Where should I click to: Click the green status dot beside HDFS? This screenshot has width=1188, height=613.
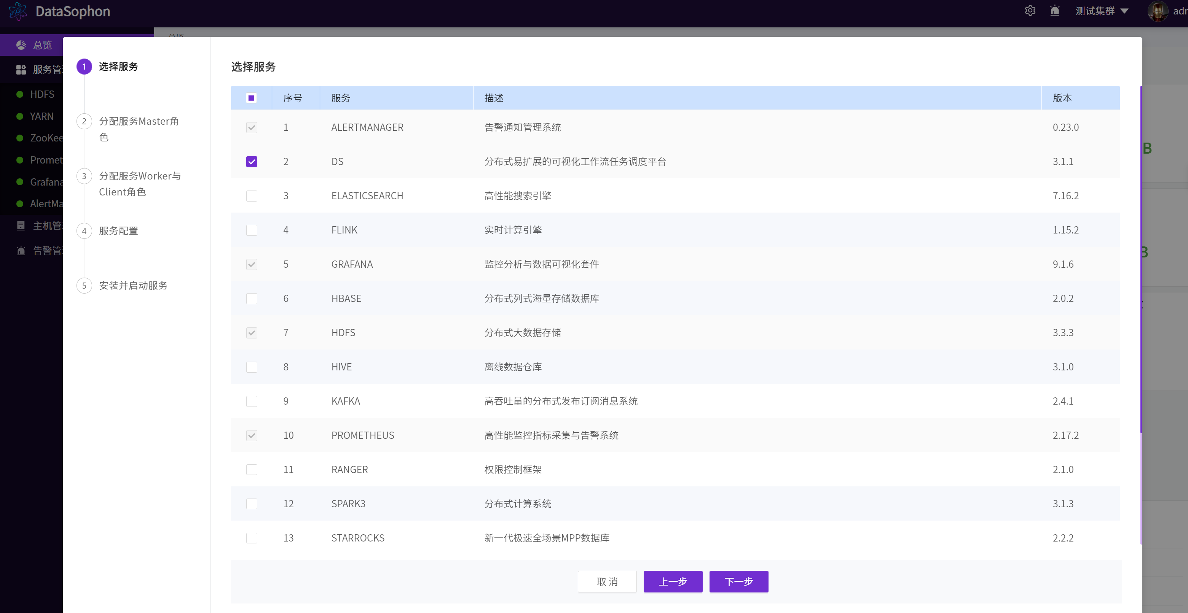pyautogui.click(x=20, y=94)
